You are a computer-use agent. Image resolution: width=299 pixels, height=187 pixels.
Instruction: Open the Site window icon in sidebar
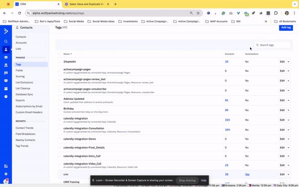click(6, 89)
